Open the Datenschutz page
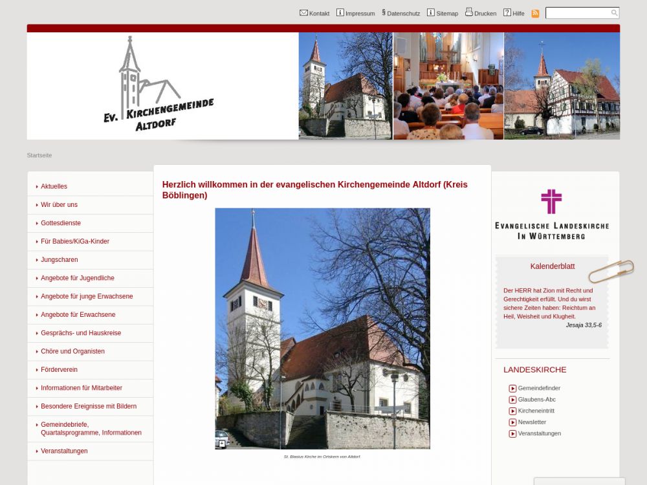The width and height of the screenshot is (647, 485). [x=403, y=14]
